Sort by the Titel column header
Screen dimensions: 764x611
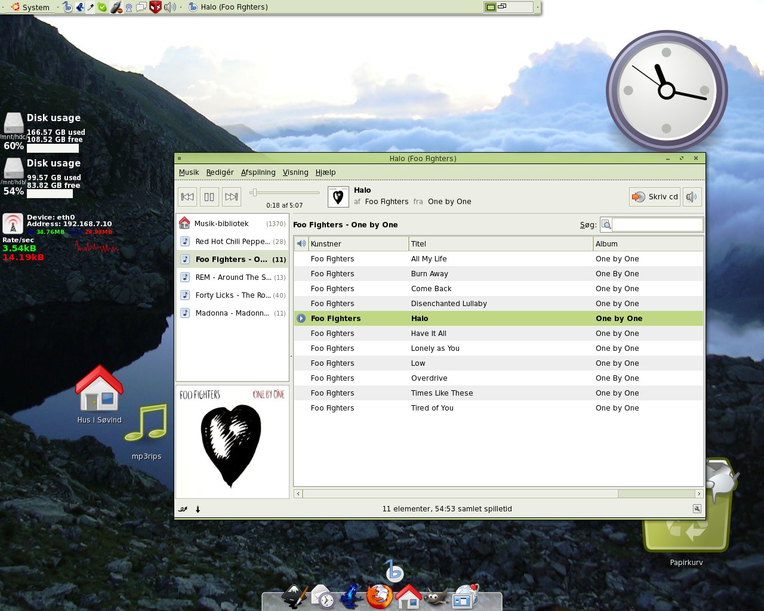501,243
